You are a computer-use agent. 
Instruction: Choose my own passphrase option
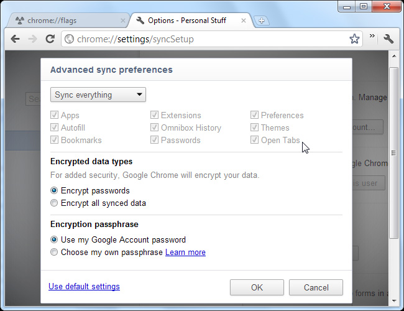(x=55, y=253)
